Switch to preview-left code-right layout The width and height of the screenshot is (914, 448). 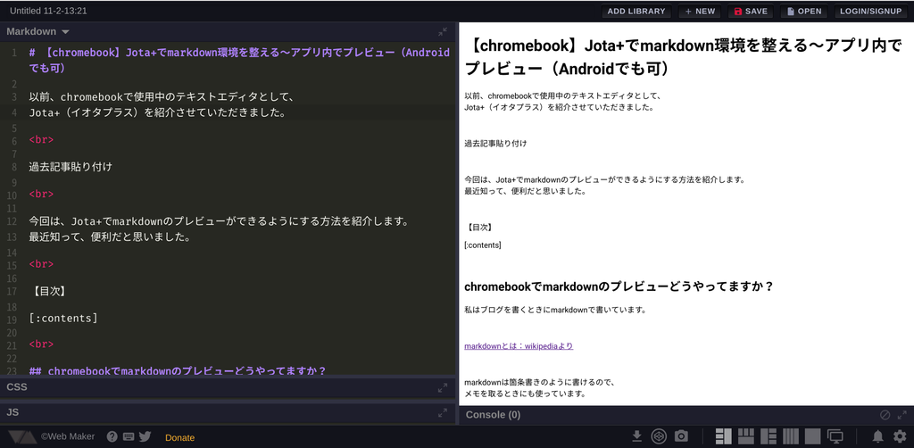coord(769,436)
